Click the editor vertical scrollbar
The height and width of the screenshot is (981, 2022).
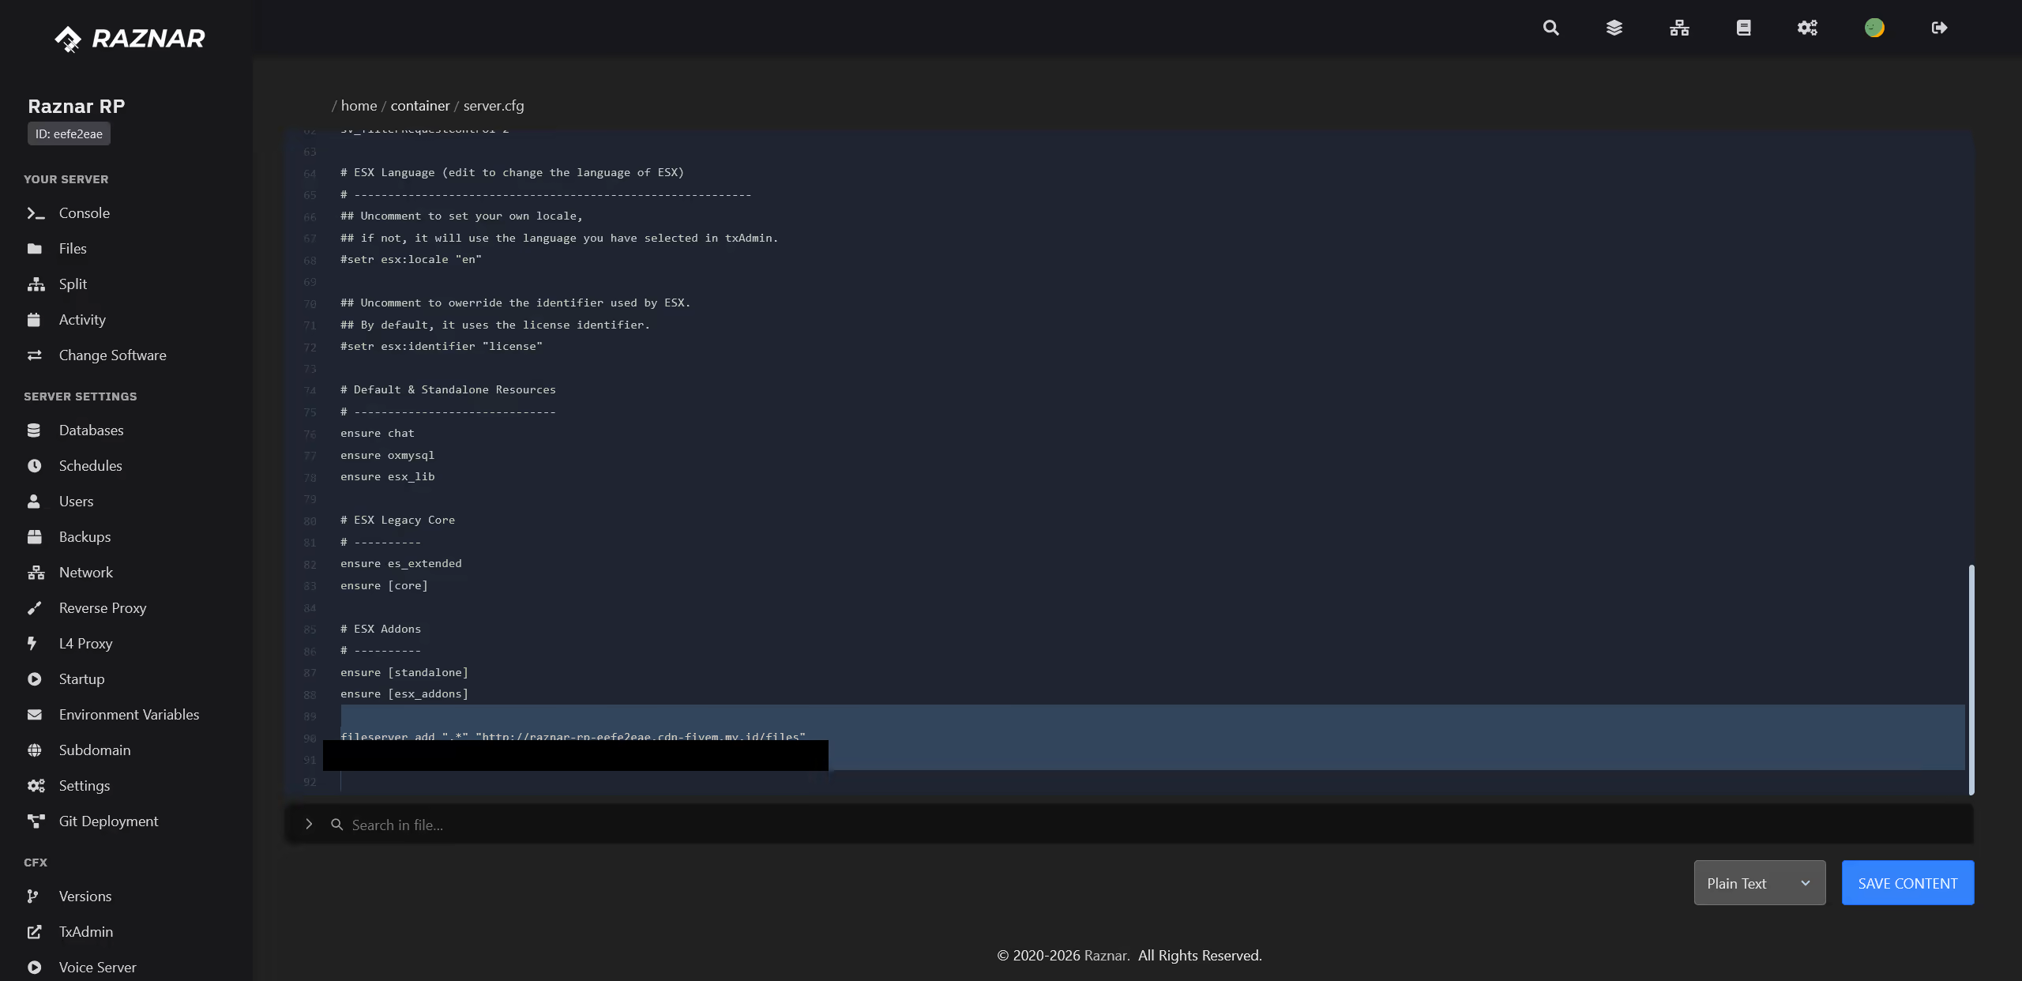1971,679
